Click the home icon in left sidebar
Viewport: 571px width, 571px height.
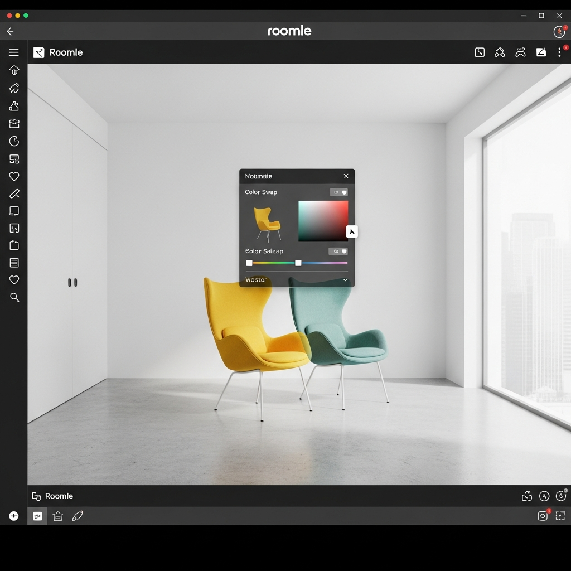pos(14,70)
